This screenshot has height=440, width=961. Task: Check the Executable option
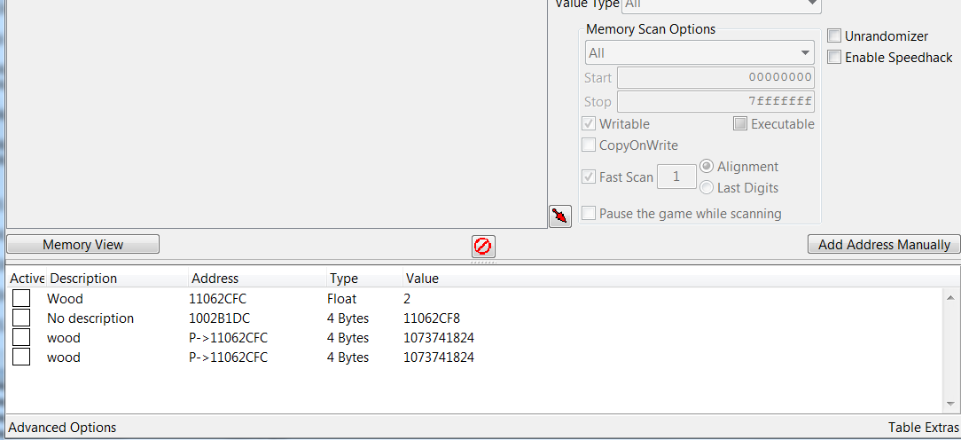coord(740,124)
